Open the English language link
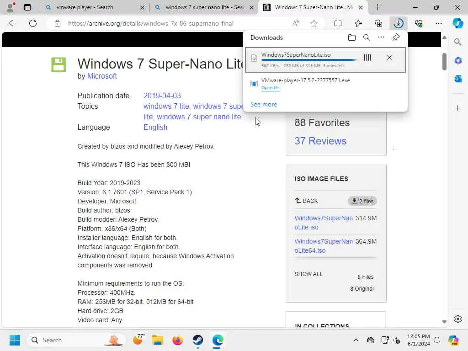 pyautogui.click(x=155, y=127)
